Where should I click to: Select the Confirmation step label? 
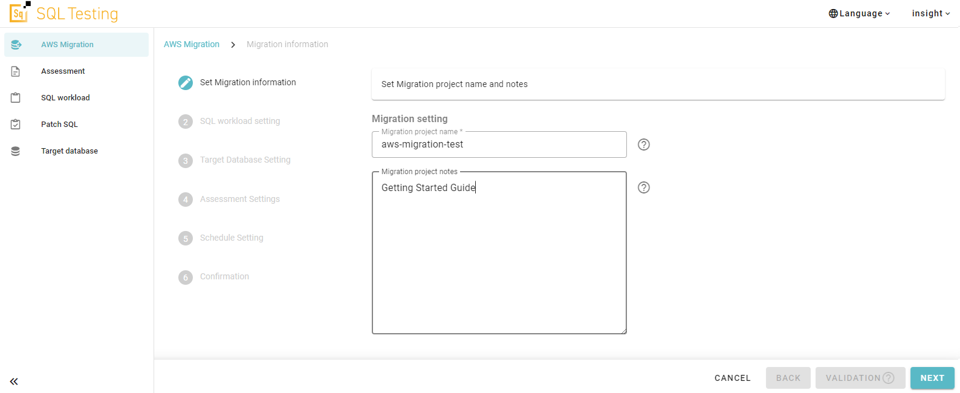point(224,276)
